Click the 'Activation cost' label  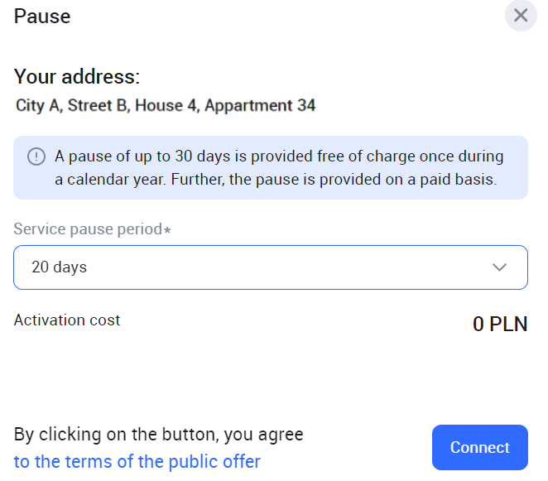coord(67,320)
